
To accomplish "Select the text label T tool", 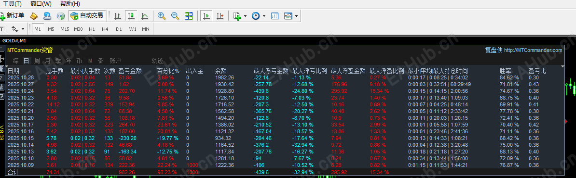I will [x=2, y=28].
